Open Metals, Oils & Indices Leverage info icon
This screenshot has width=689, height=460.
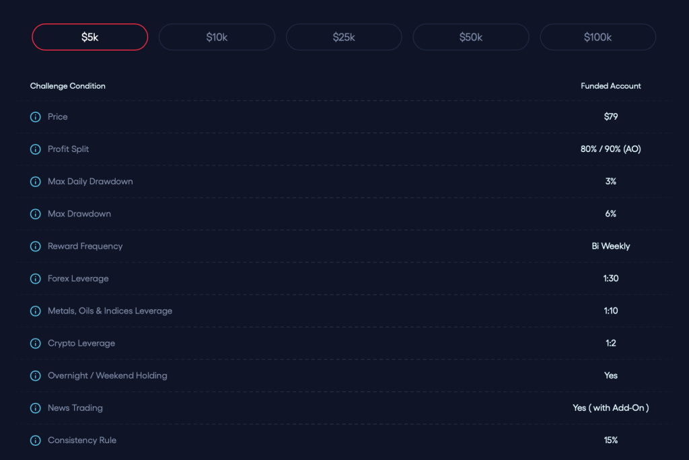point(36,311)
